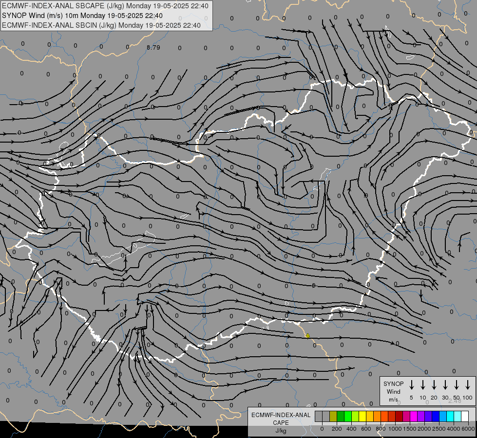
Task: Click the 4000 tick label on CAPE scale
Action: pos(454,429)
